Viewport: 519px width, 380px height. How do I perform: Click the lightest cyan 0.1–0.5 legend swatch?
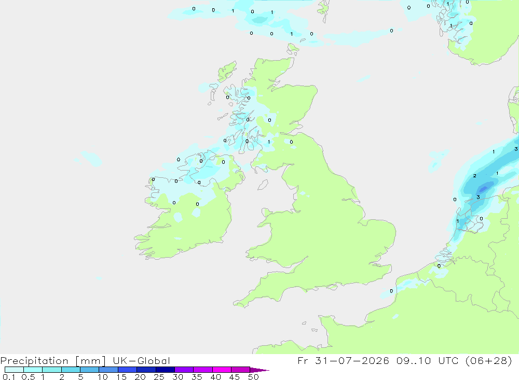(x=14, y=370)
